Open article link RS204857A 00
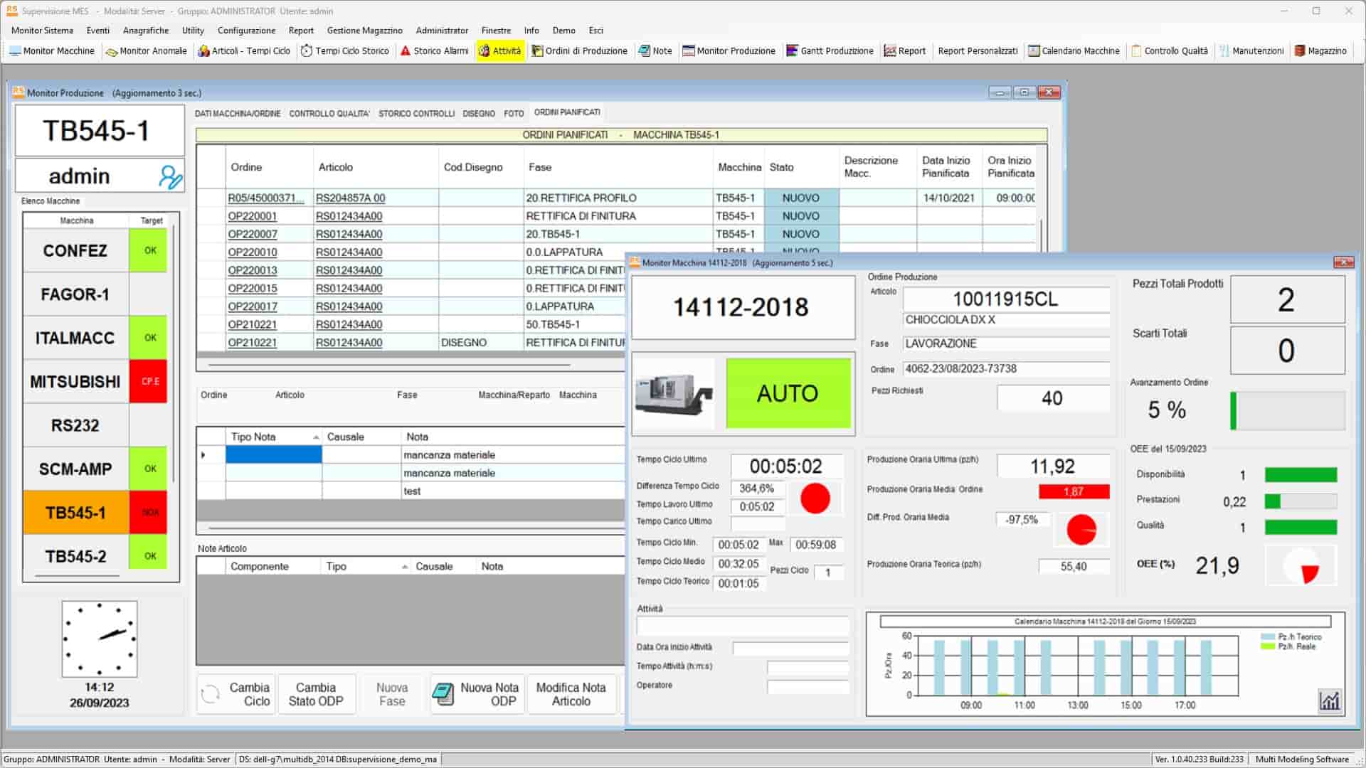The image size is (1366, 768). tap(350, 198)
